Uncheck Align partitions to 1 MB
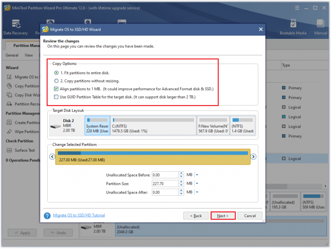 [56, 89]
